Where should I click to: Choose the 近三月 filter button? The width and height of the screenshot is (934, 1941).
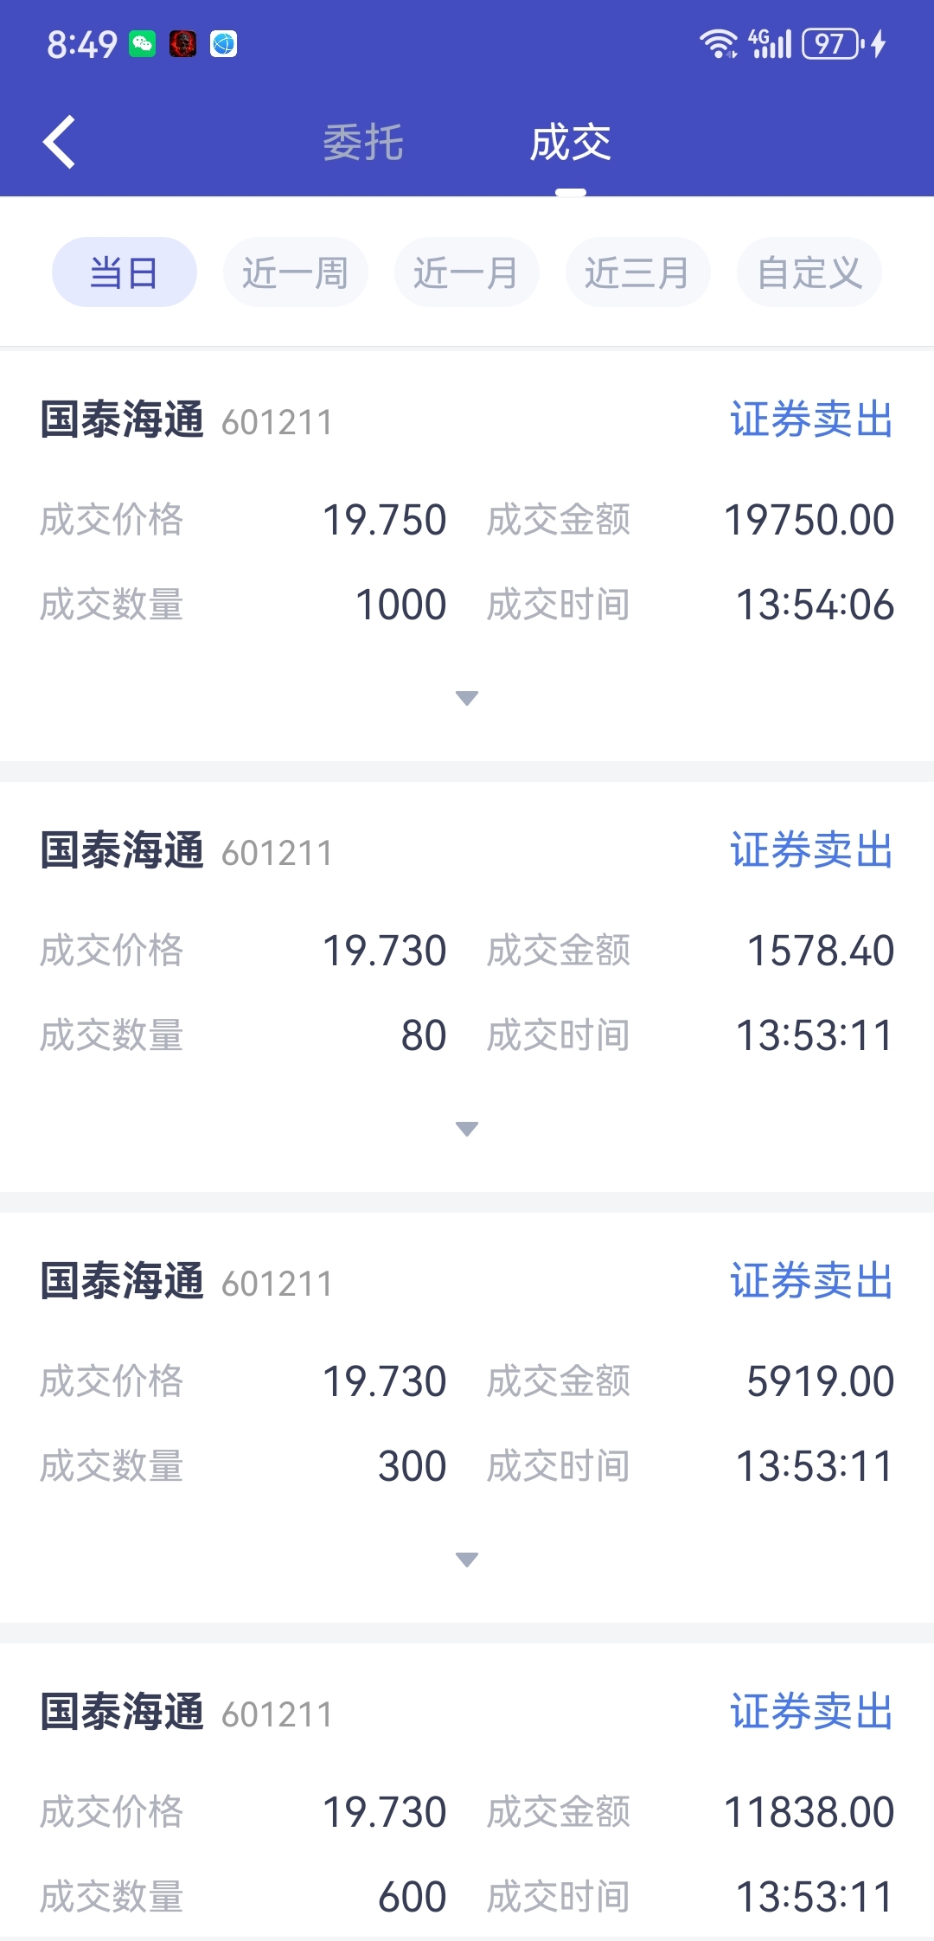638,272
